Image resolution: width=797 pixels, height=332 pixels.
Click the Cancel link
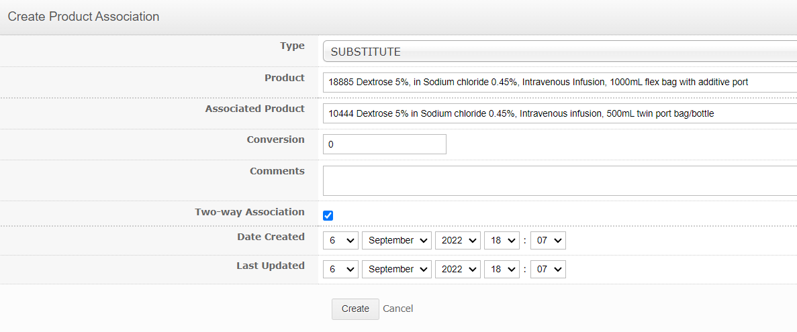(398, 309)
